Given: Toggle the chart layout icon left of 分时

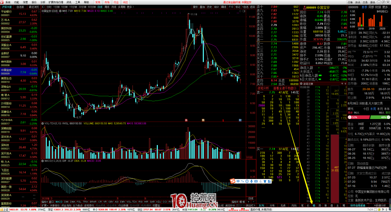Looking at the screenshot, I should coord(43,7).
